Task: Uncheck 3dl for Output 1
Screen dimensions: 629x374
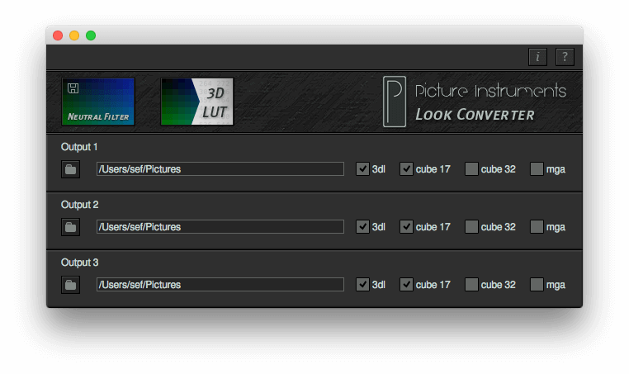Action: [x=362, y=169]
